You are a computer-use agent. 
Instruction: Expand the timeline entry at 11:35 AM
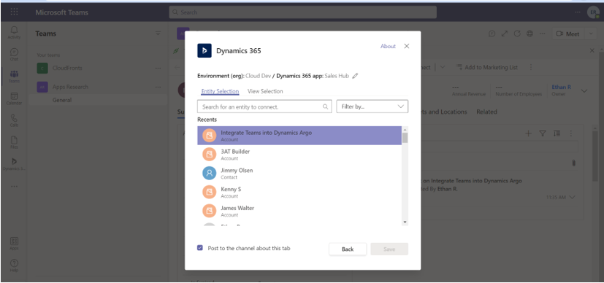(572, 197)
